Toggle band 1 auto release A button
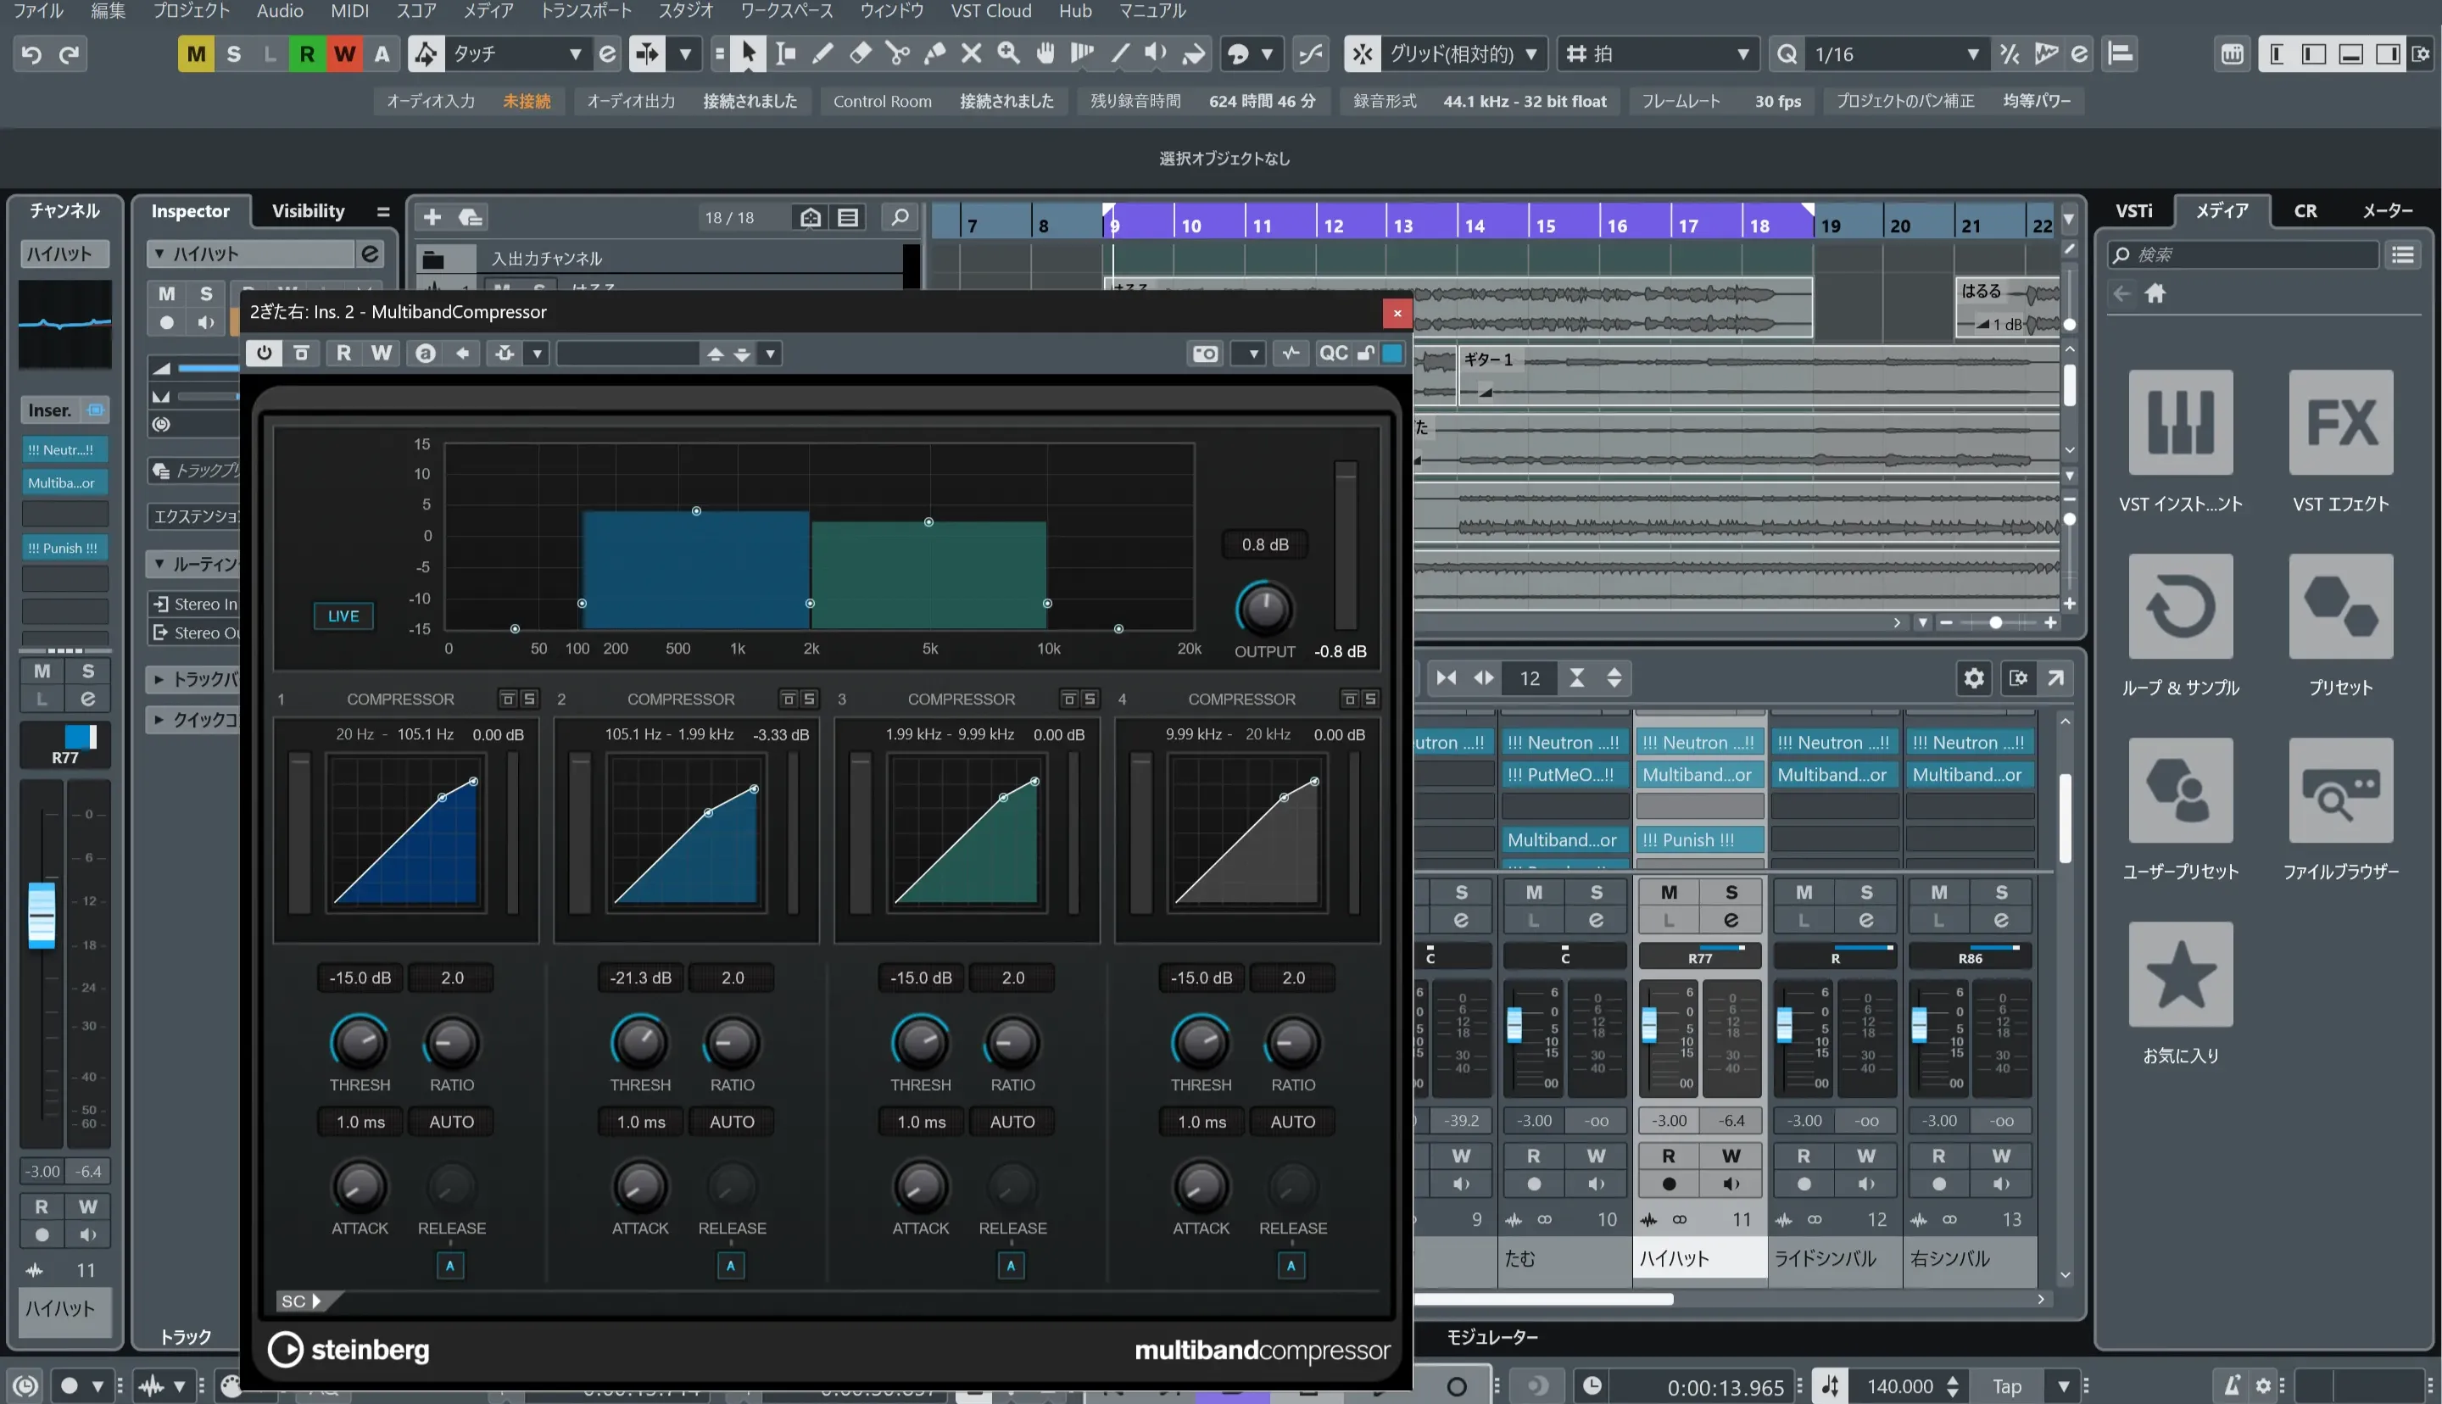This screenshot has width=2442, height=1404. coord(450,1265)
